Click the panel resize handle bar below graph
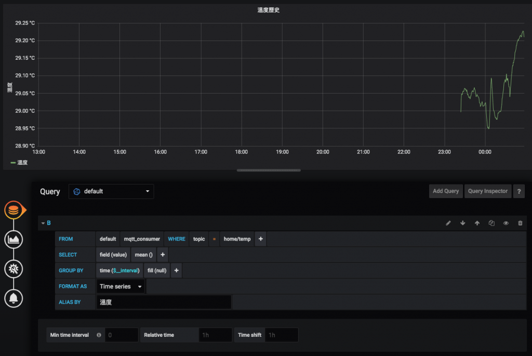Screen dimensions: 532x356 click(x=269, y=170)
